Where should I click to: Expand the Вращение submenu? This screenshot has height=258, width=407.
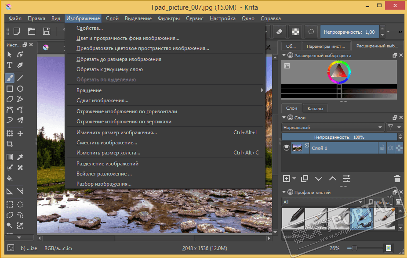(165, 90)
